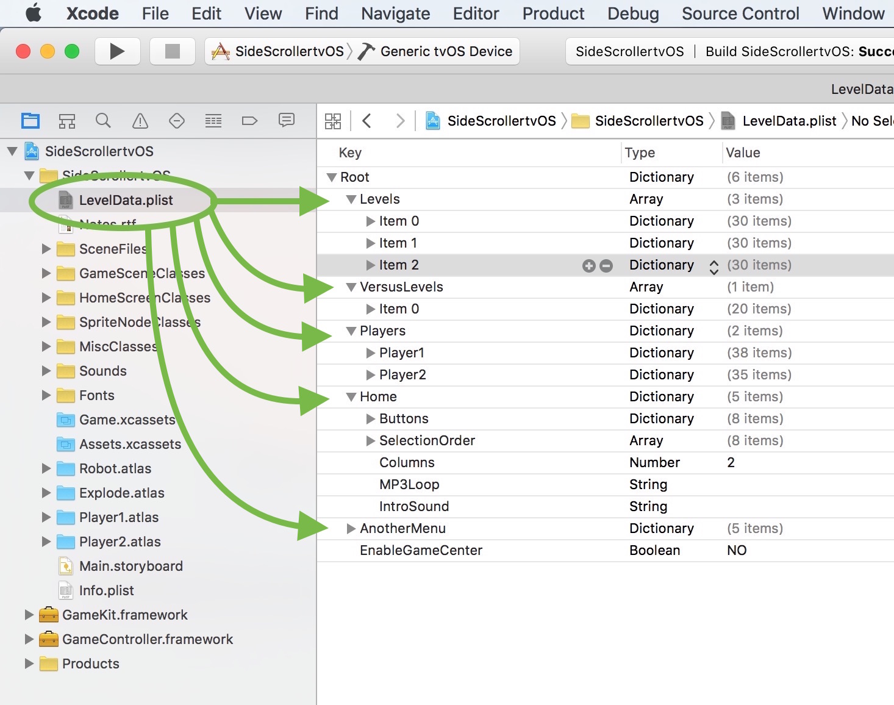Image resolution: width=894 pixels, height=705 pixels.
Task: Click the Run (play) button
Action: coord(117,52)
